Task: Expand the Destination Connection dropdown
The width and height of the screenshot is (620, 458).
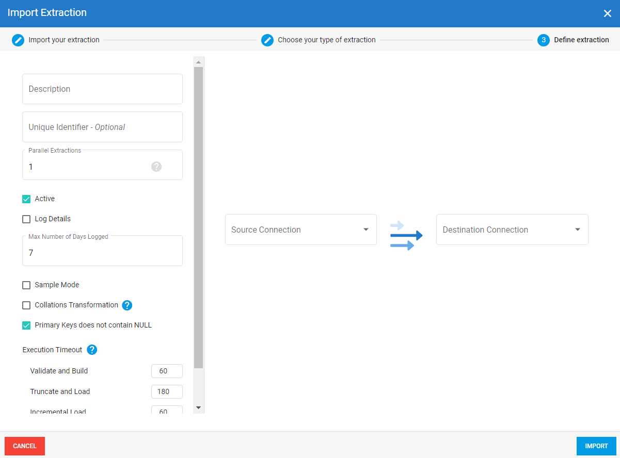Action: [512, 230]
